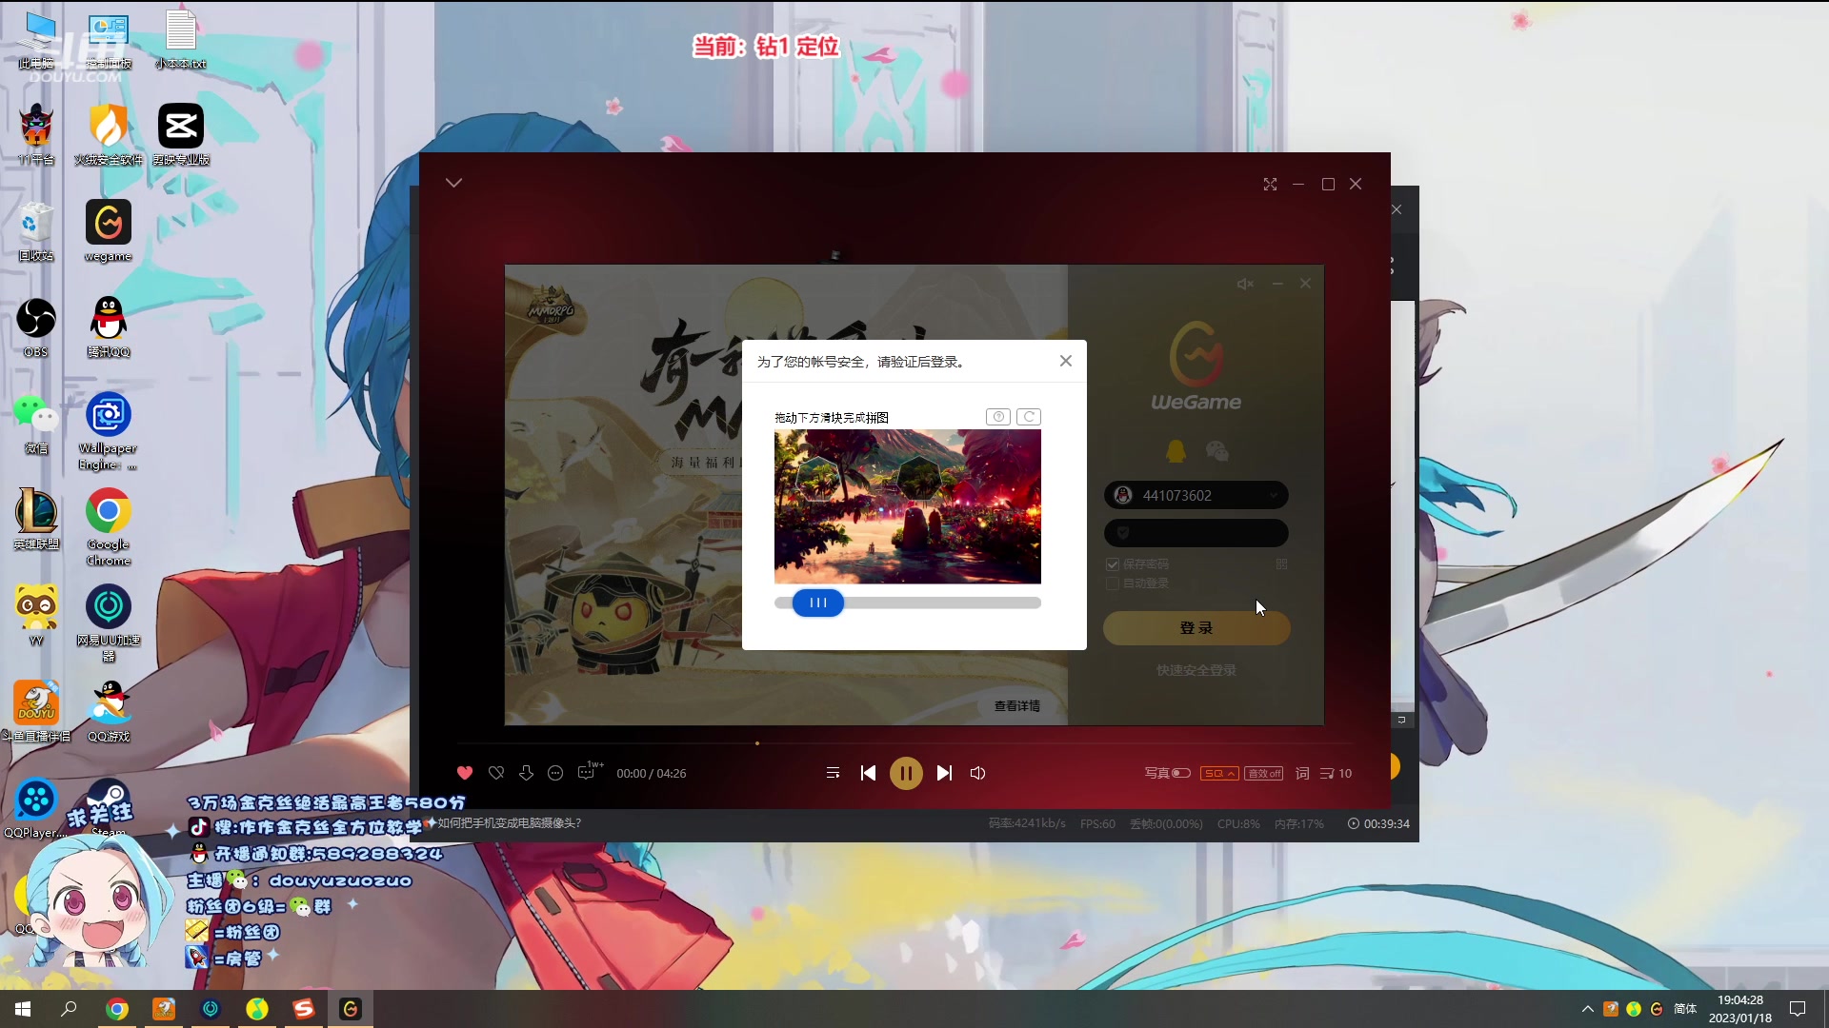The image size is (1829, 1028).
Task: Open the 此电脑 desktop icon
Action: (x=36, y=40)
